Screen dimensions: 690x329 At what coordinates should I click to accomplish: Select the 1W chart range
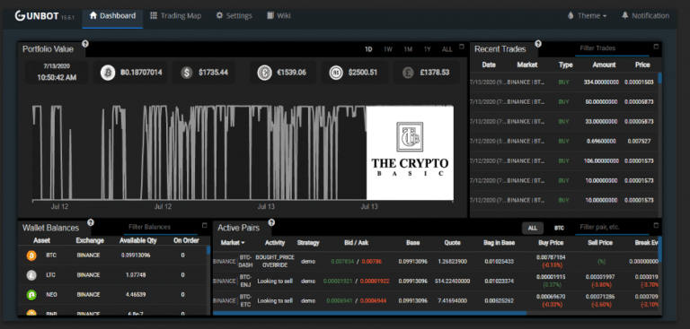tap(388, 49)
